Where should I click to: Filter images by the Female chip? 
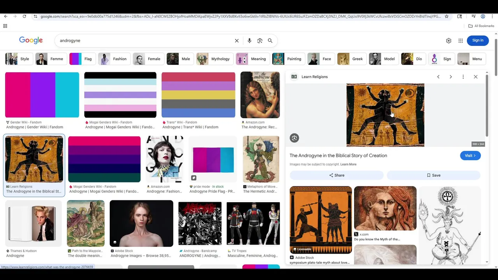[148, 59]
